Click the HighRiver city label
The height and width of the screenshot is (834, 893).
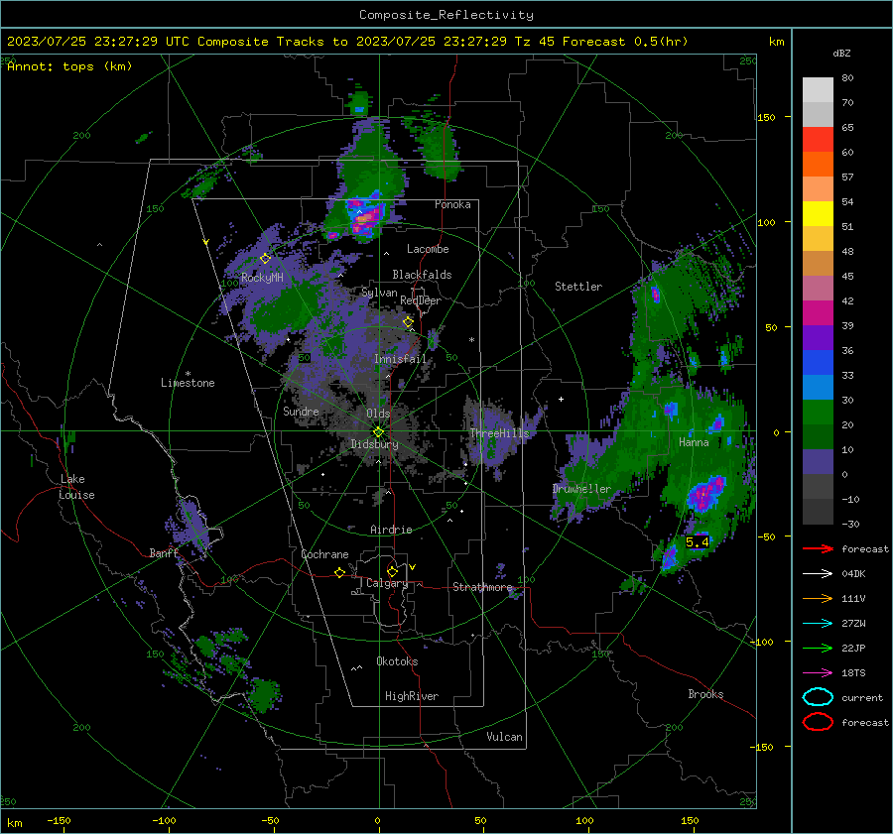click(412, 696)
